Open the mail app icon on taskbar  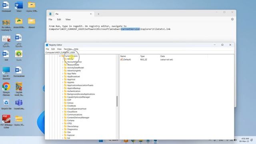pyautogui.click(x=126, y=140)
